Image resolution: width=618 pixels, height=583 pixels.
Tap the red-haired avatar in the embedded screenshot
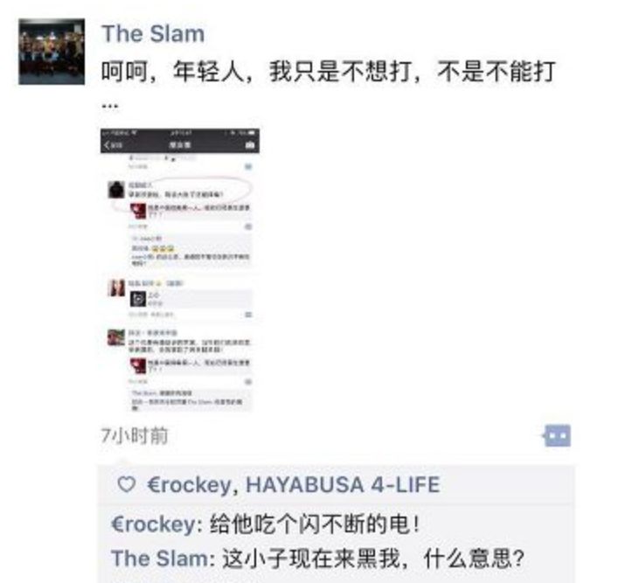[116, 288]
